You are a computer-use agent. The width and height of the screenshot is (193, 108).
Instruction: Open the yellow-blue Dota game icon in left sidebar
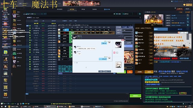5,52
